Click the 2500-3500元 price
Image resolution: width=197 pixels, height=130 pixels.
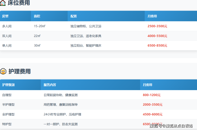(x=157, y=26)
